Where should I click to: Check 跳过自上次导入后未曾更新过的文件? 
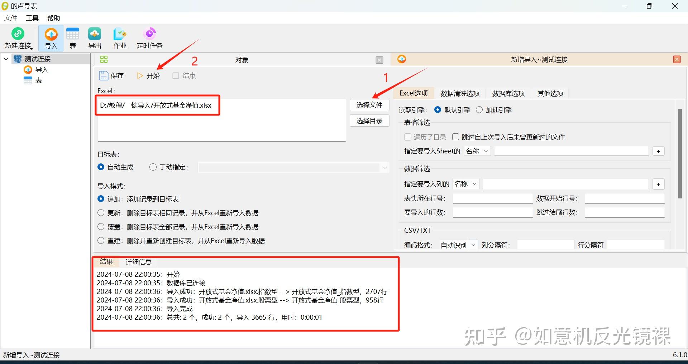coord(455,137)
